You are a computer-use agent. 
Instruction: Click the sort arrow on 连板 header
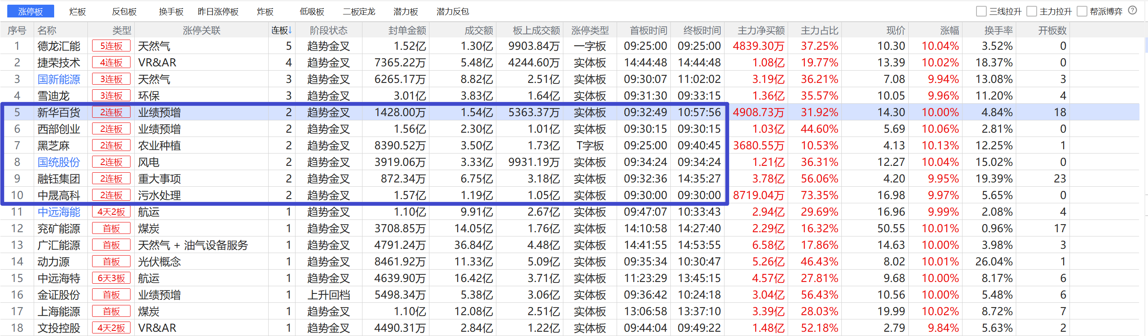click(290, 30)
